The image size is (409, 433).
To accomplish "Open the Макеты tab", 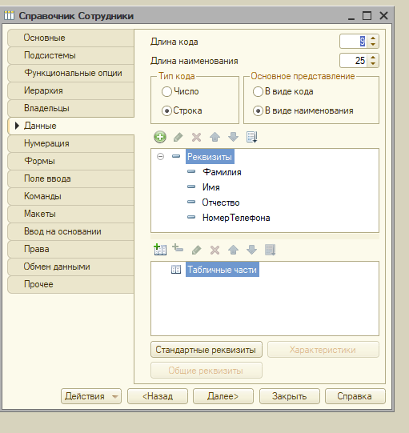I will coord(71,214).
